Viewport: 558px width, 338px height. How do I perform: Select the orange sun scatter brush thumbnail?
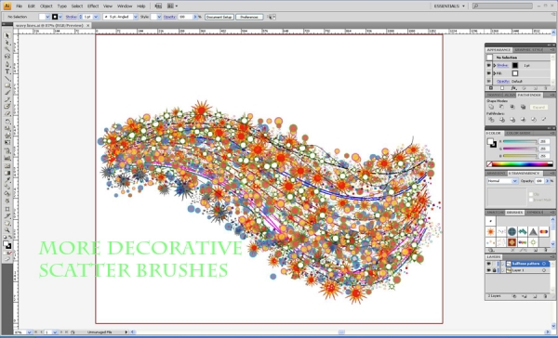pos(491,232)
